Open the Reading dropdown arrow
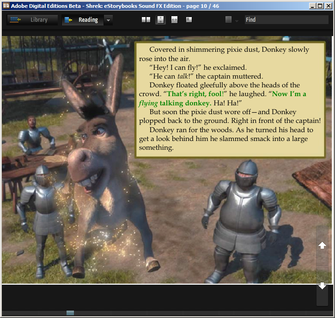 click(108, 20)
